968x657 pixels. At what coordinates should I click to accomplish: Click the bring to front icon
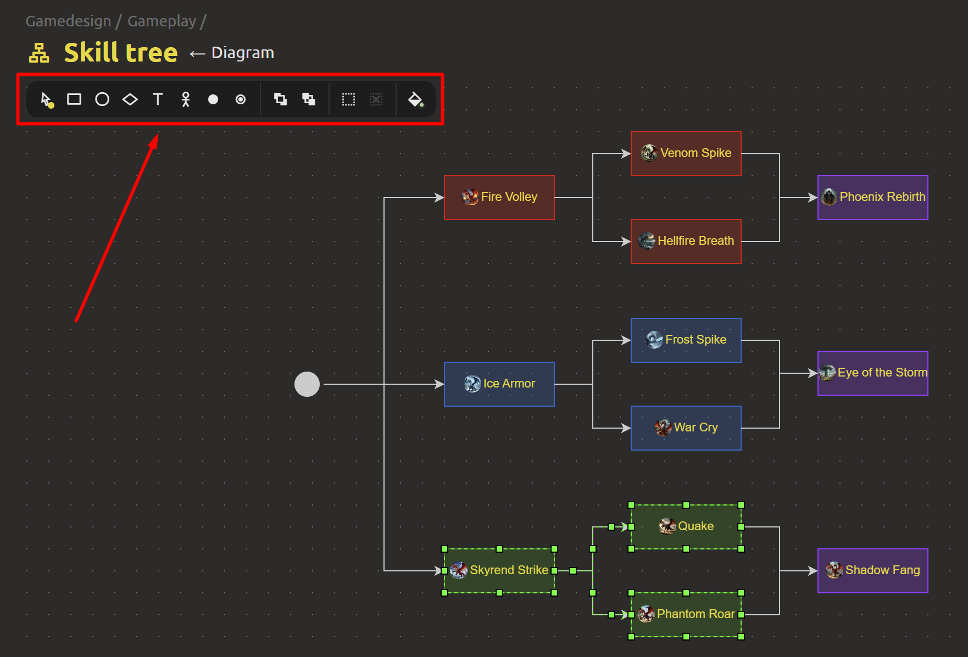click(x=281, y=99)
